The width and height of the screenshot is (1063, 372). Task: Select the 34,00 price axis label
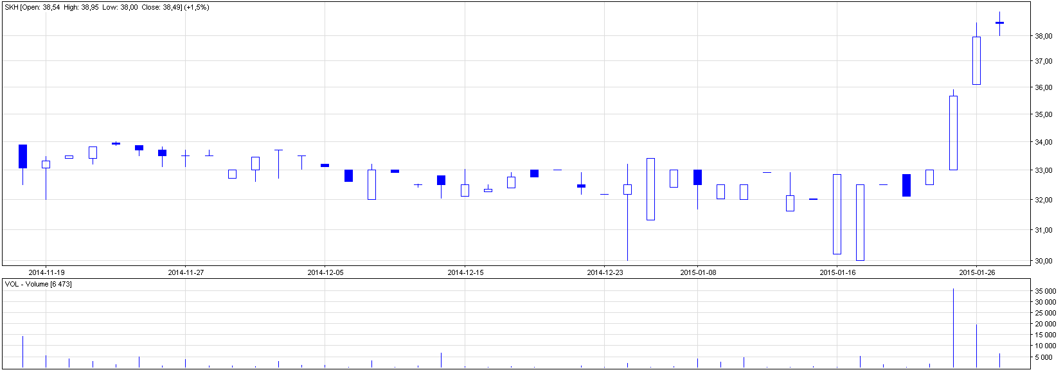(1043, 142)
